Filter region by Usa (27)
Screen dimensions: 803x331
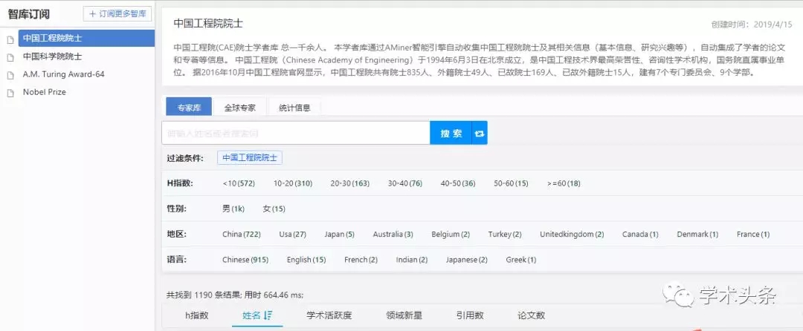click(292, 235)
